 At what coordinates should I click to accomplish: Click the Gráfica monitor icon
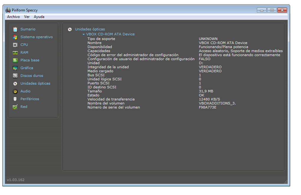point(15,68)
